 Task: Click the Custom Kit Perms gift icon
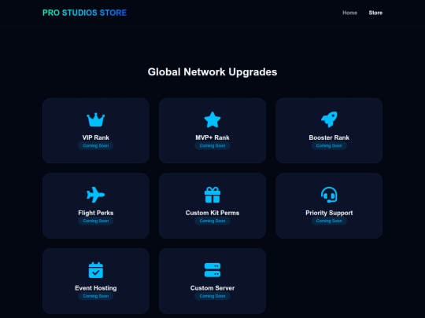coord(213,195)
